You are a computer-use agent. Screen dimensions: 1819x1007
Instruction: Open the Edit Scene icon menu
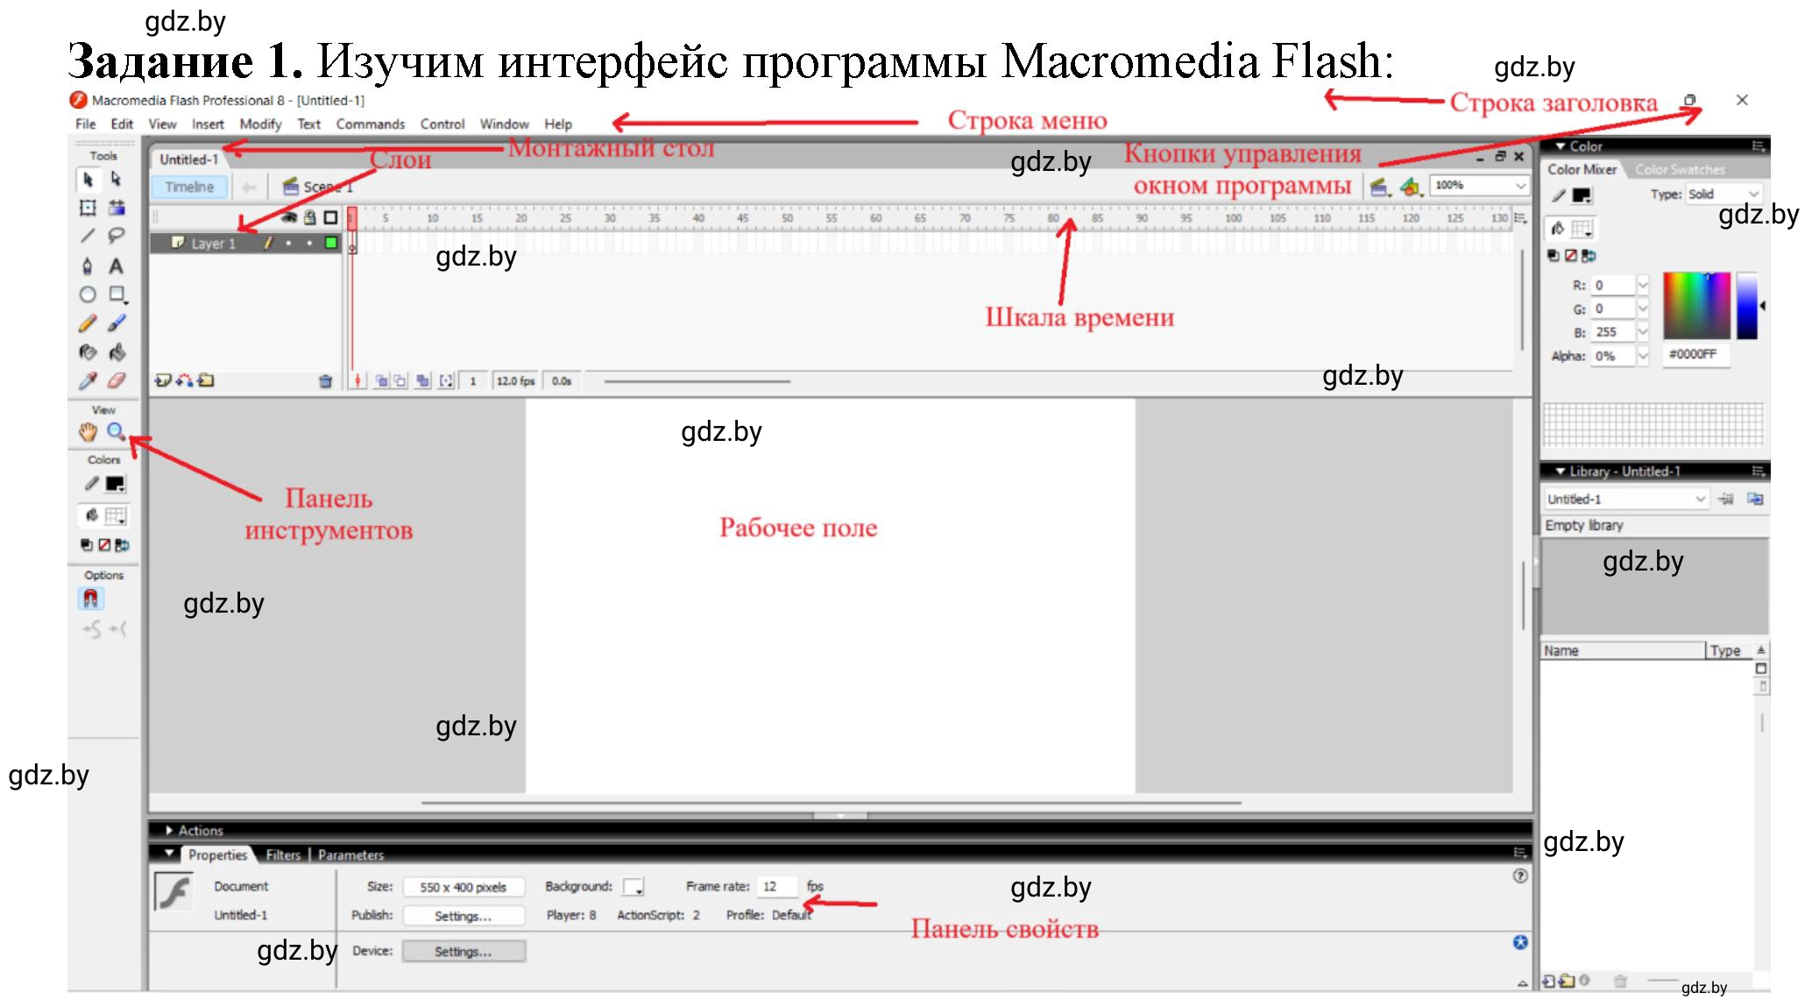(x=1380, y=187)
